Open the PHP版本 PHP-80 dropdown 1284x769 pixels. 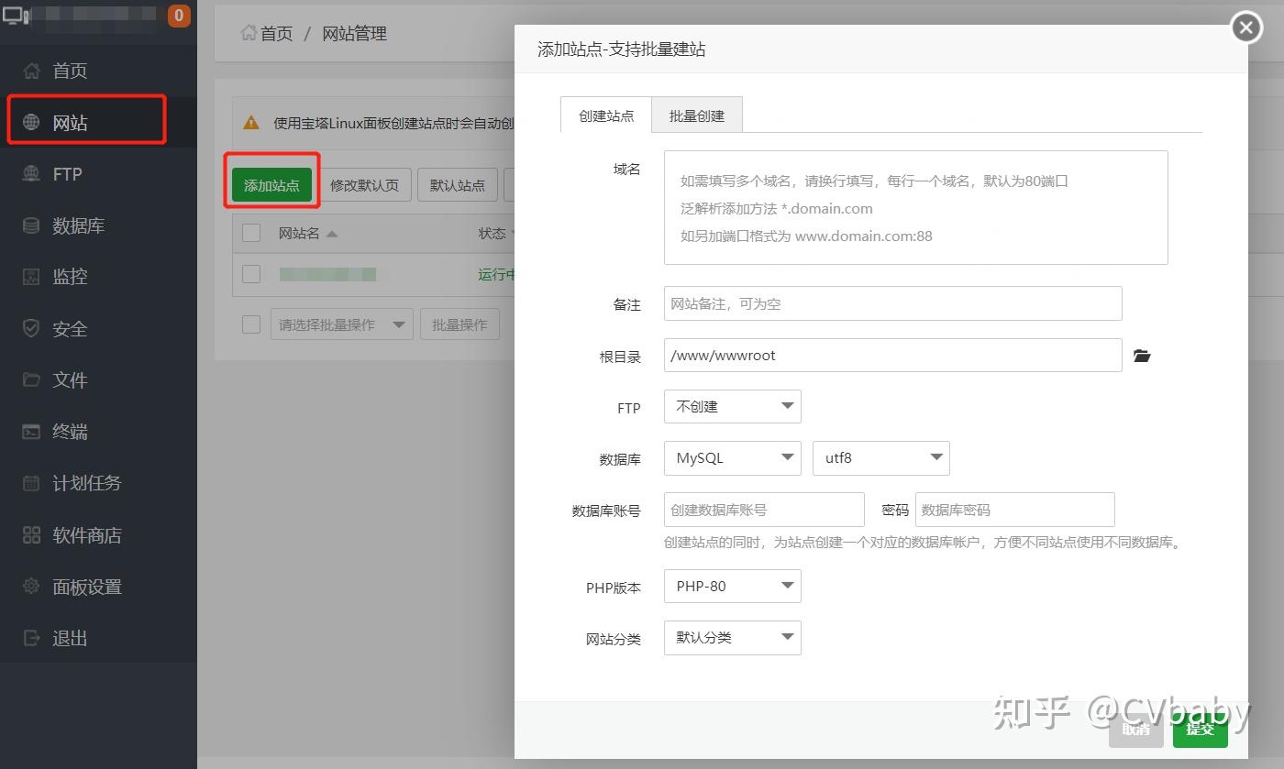(x=732, y=586)
